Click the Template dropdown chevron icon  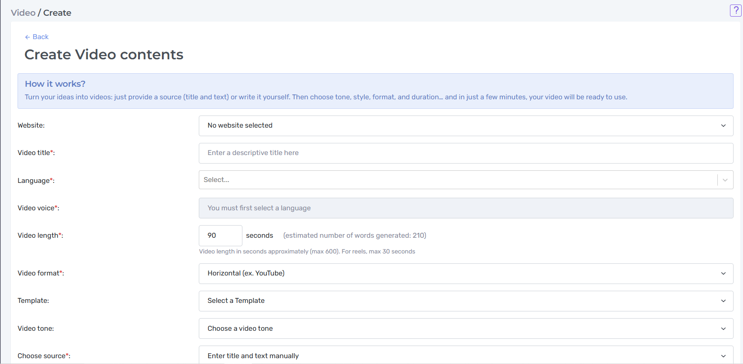coord(723,301)
